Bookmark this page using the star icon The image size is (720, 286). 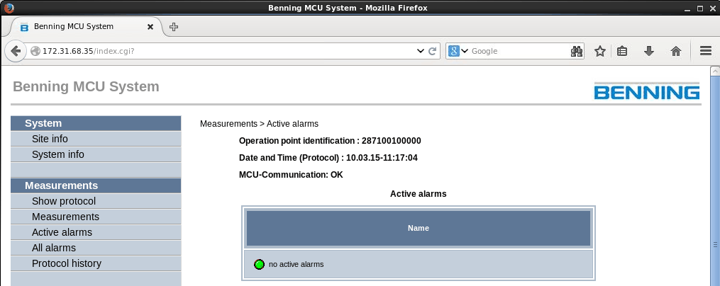[x=600, y=51]
